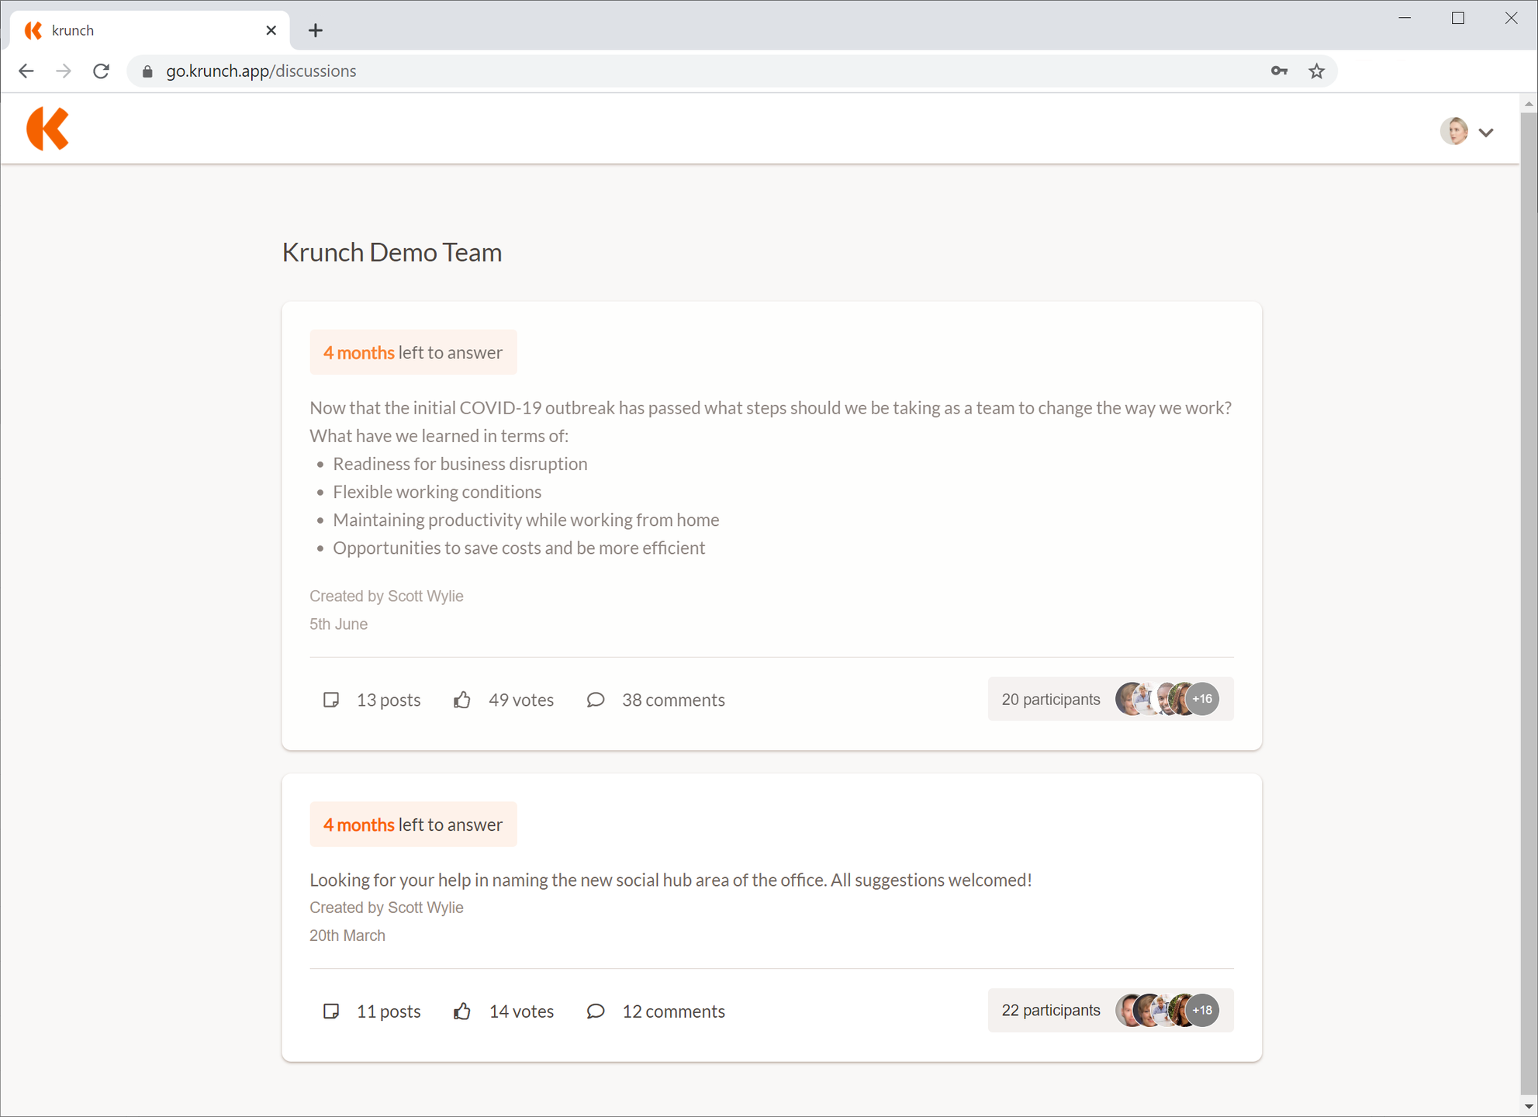Reload the page

[x=101, y=71]
